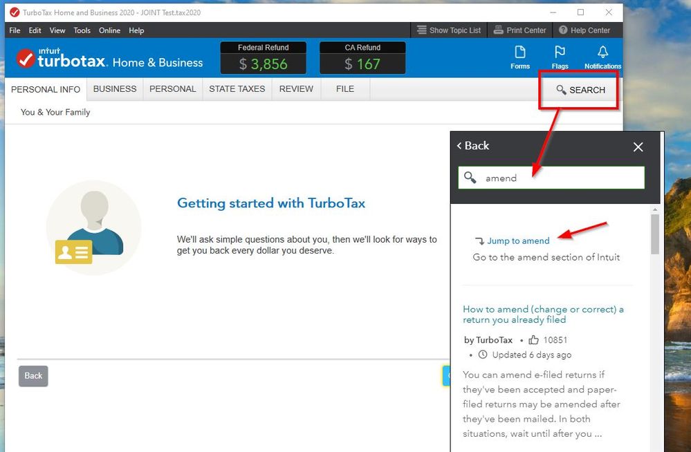Open the Help menu
691x452 pixels.
pyautogui.click(x=136, y=30)
